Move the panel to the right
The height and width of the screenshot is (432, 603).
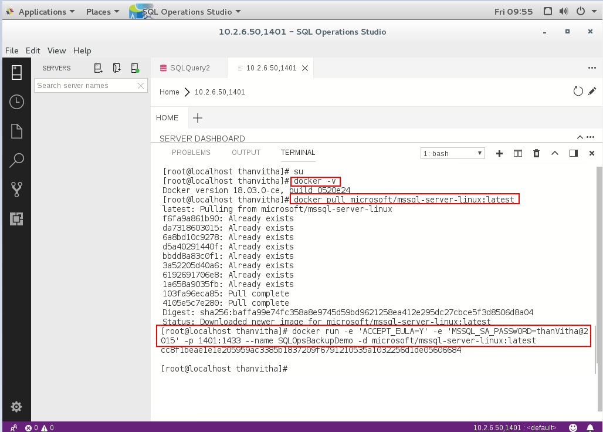[574, 153]
